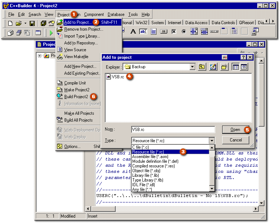Select the VSB.rc file in list
The image size is (280, 223).
point(115,77)
